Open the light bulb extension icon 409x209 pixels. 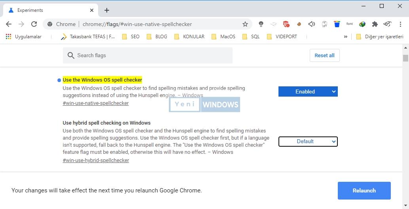pyautogui.click(x=261, y=24)
